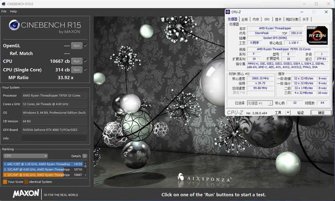Viewport: 335px width, 201px height.
Task: Click the 确定 button in CPU-Z
Action: click(x=321, y=113)
